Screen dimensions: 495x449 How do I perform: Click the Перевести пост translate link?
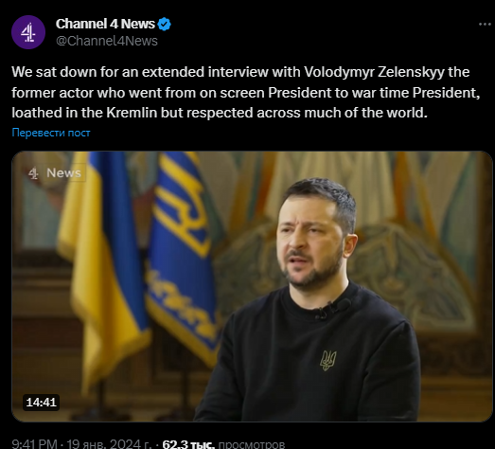coord(51,133)
